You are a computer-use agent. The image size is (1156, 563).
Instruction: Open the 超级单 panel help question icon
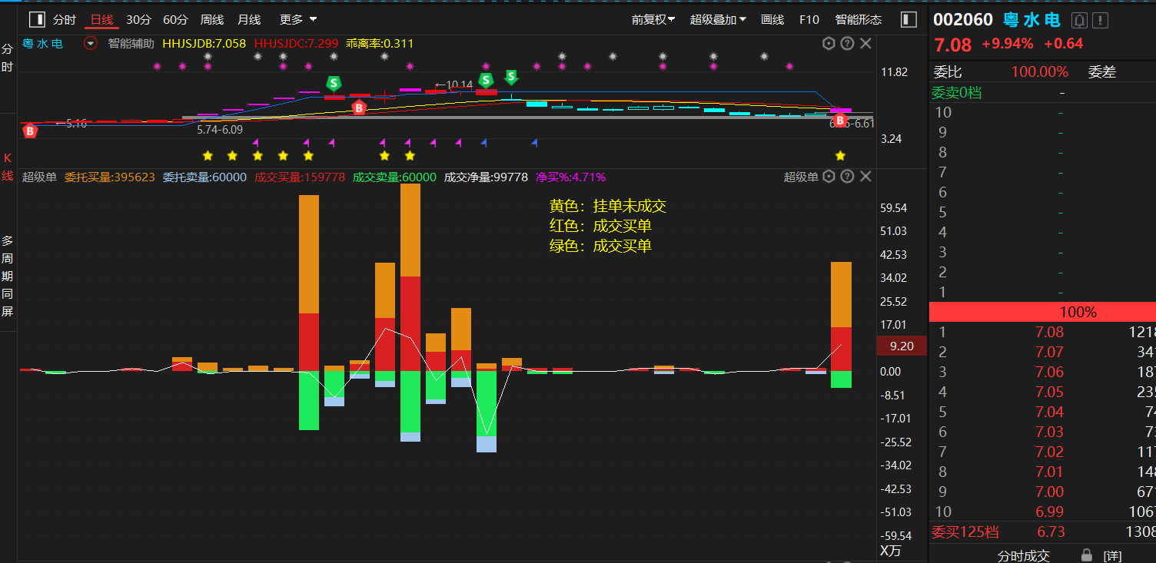click(847, 177)
